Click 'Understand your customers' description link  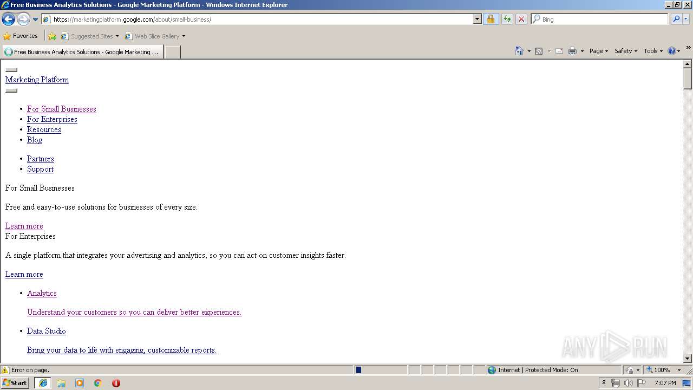[134, 312]
